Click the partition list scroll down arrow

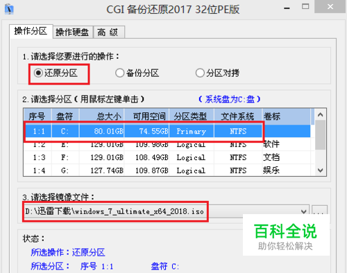tap(321, 170)
